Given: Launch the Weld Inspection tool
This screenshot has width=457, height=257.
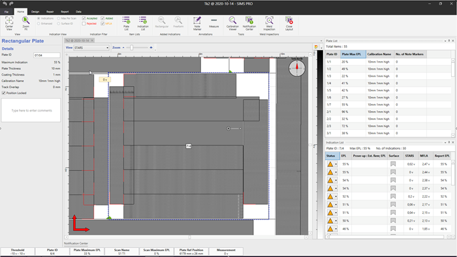Looking at the screenshot, I should (269, 21).
